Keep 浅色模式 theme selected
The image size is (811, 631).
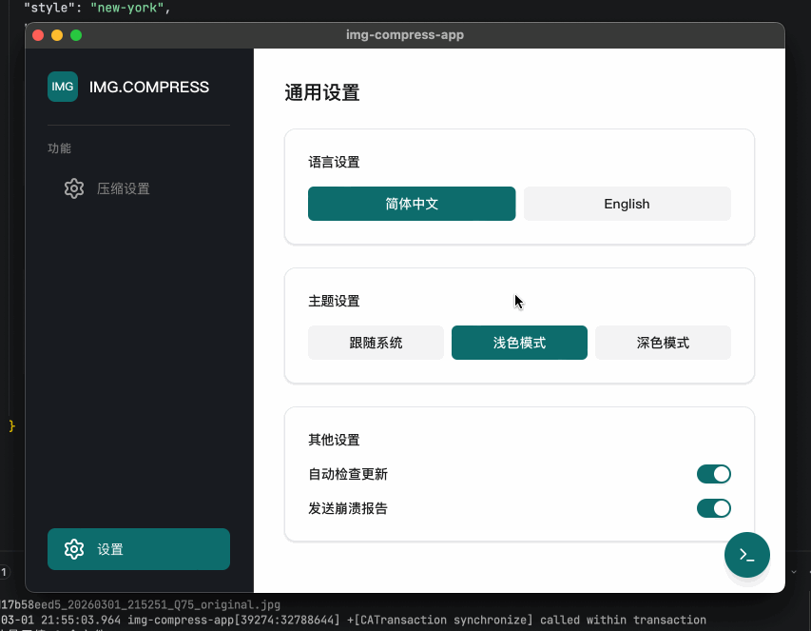(519, 342)
